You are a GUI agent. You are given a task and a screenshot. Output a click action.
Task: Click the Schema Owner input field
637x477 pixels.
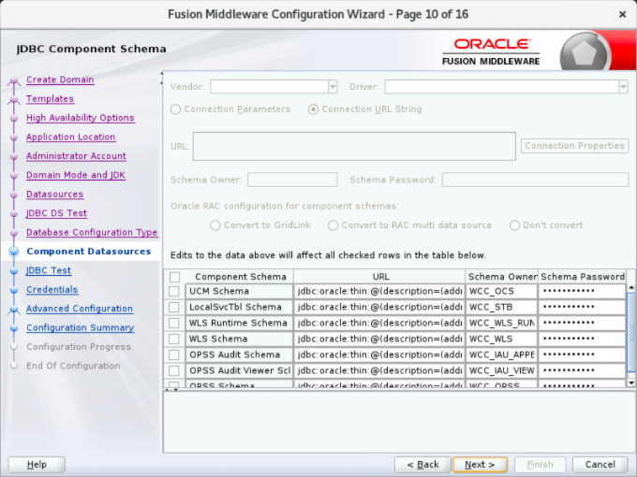(x=292, y=181)
